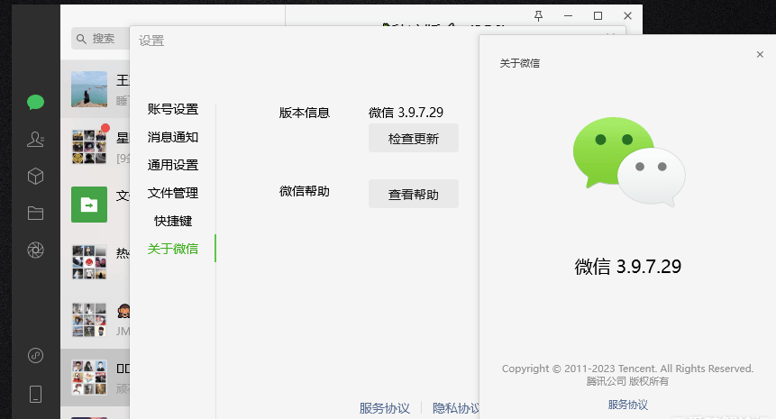Click 微信 3.9.7.29 text in About dialog
The width and height of the screenshot is (776, 419).
click(627, 267)
